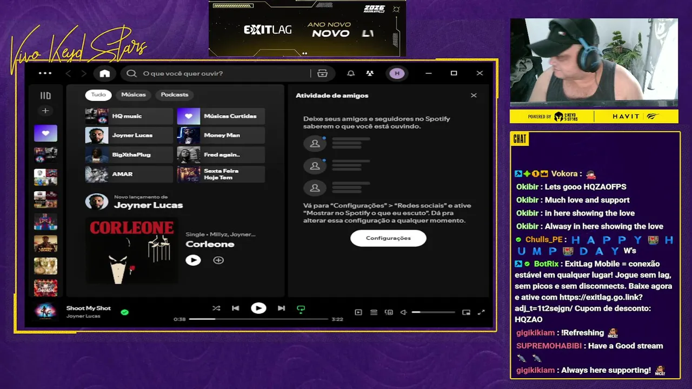Click username 'Chulls_PE' in chat
The image size is (692, 389).
click(544, 240)
